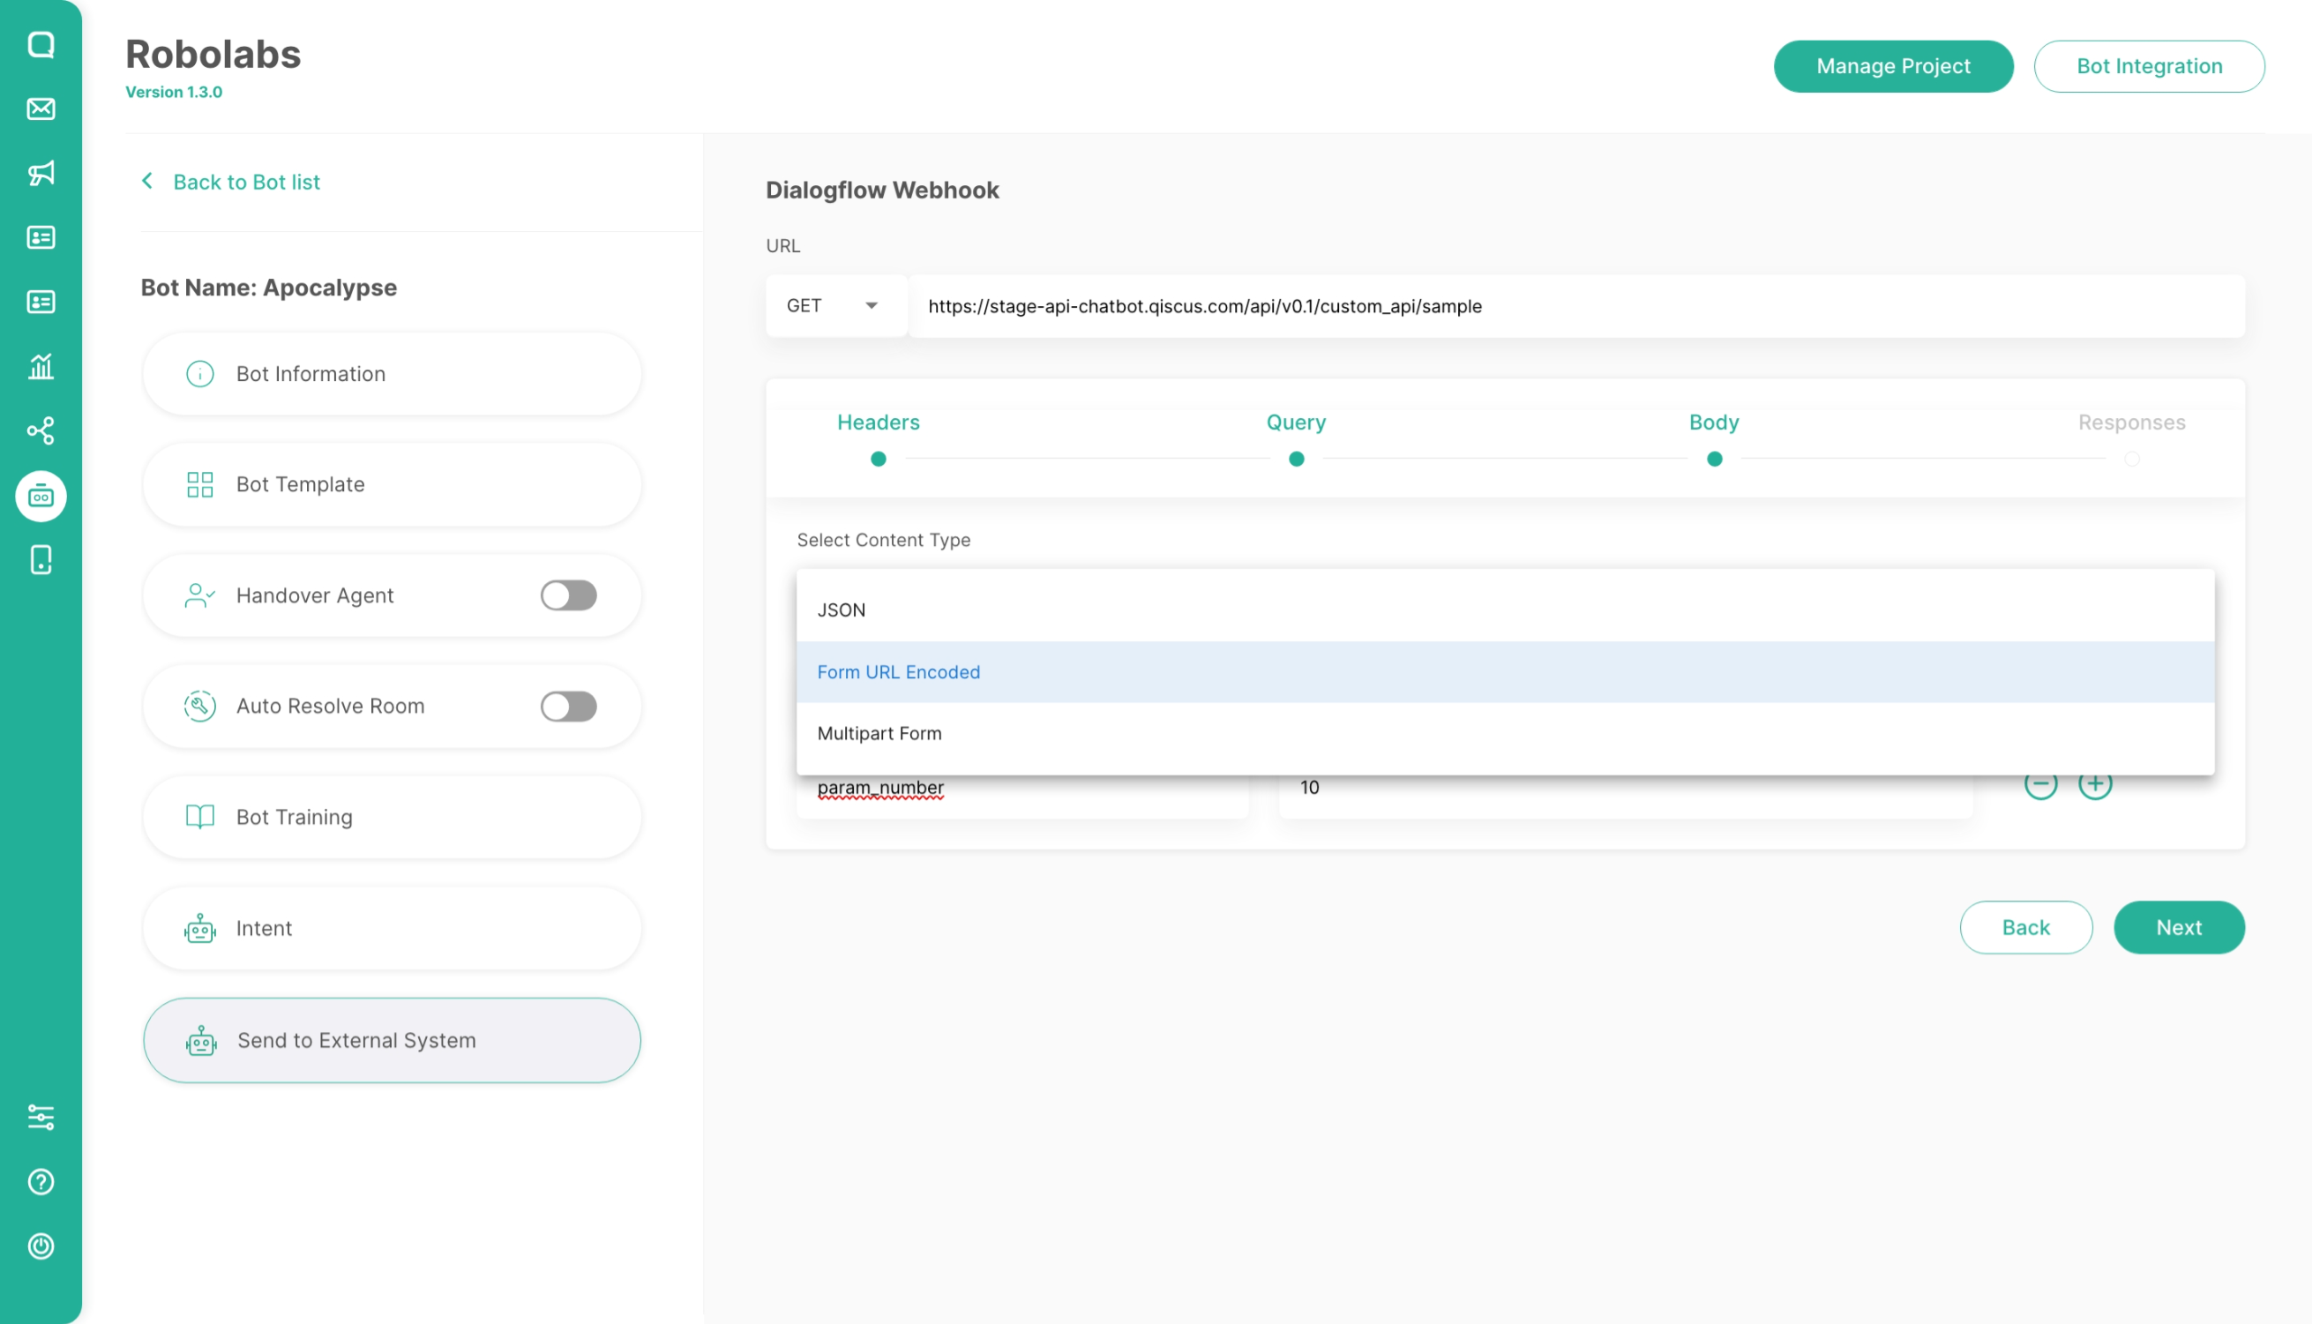Click the power logout icon
The width and height of the screenshot is (2312, 1324).
(x=41, y=1245)
